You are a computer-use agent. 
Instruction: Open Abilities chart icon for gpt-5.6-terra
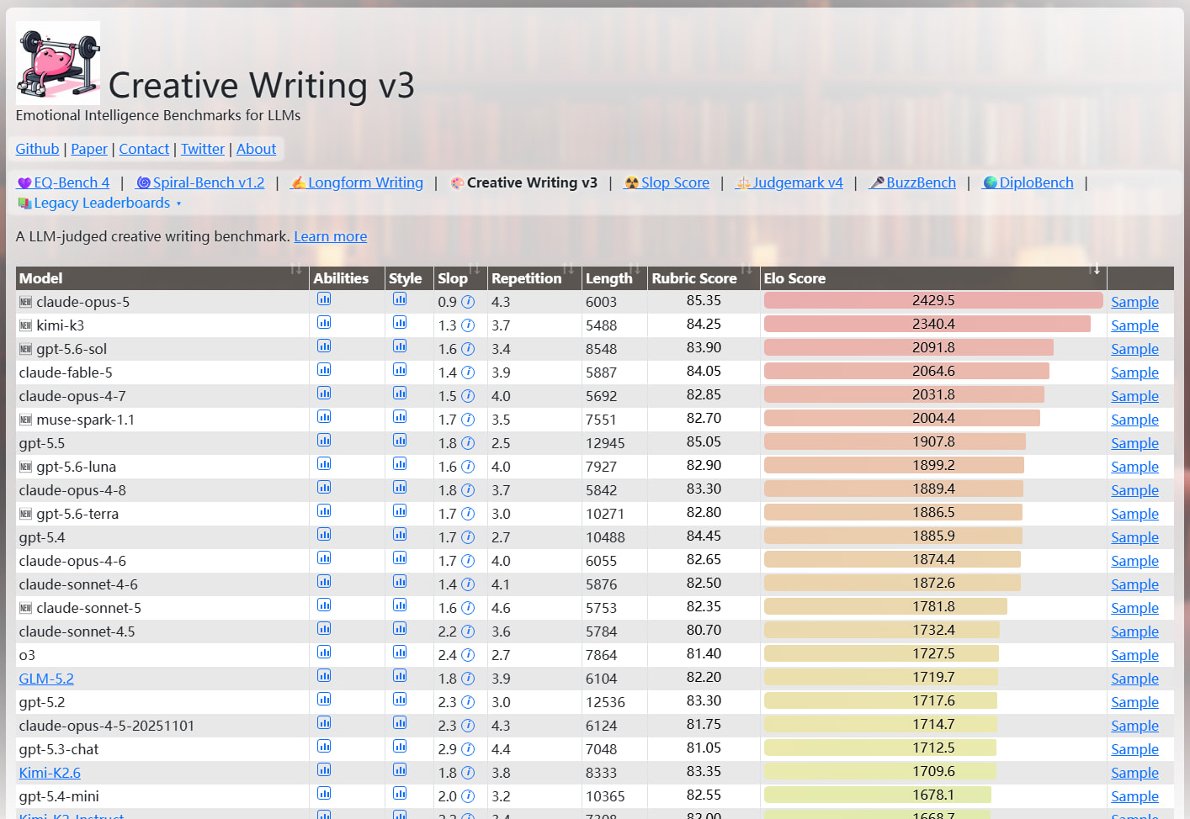pos(324,511)
